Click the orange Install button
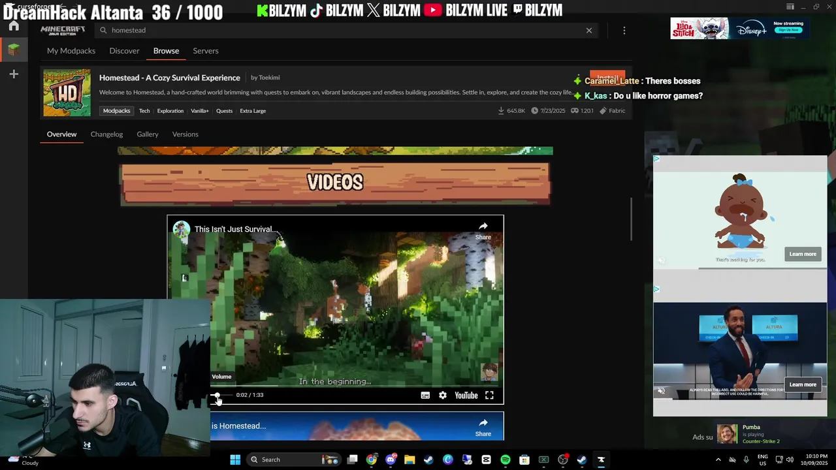Viewport: 836px width, 470px height. pos(607,76)
